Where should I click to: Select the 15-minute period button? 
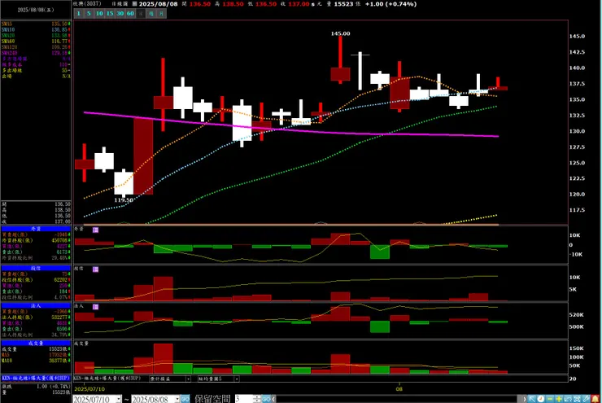coord(110,14)
